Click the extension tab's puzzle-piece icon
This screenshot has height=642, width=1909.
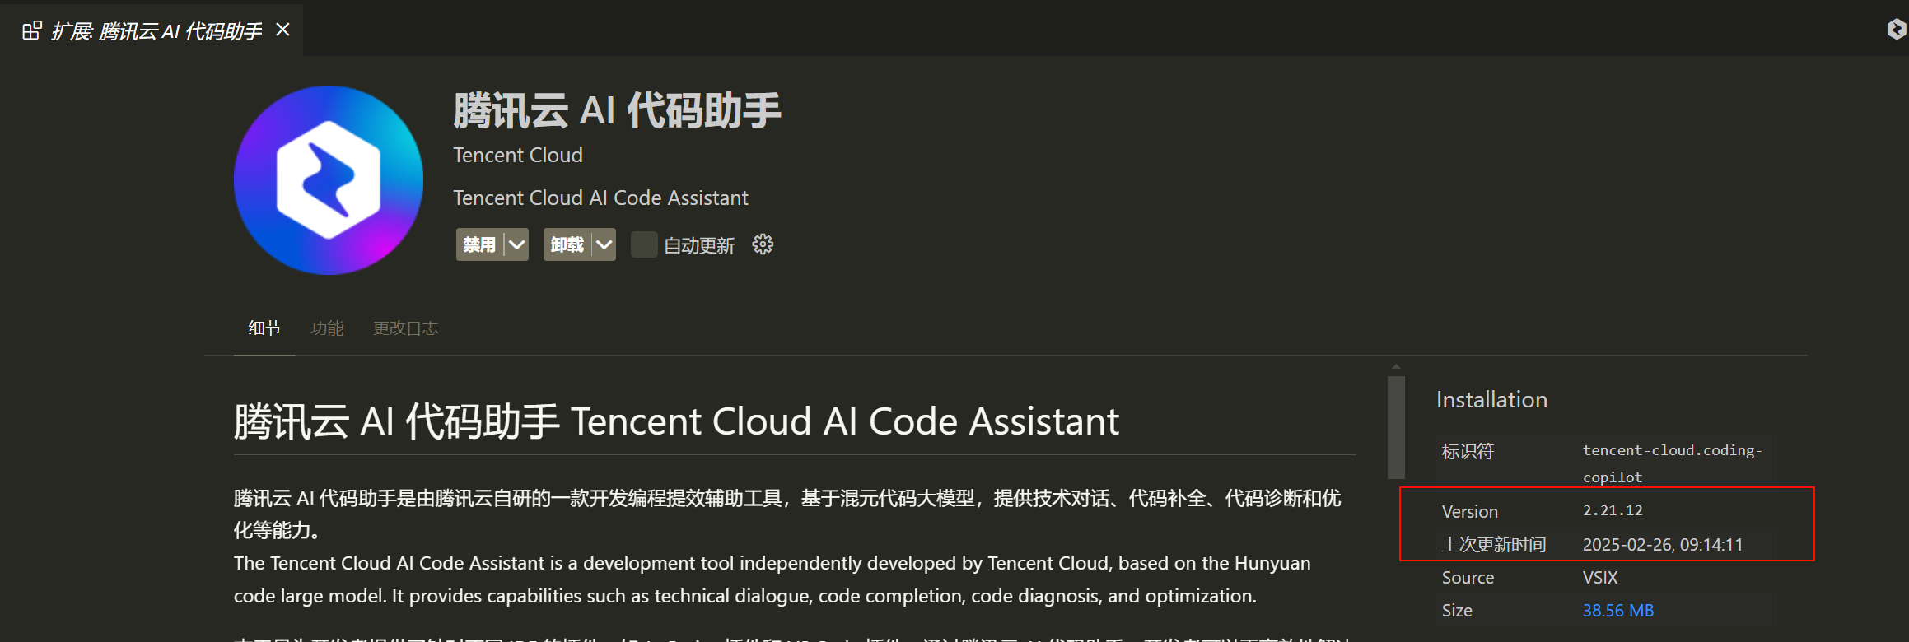pos(31,30)
